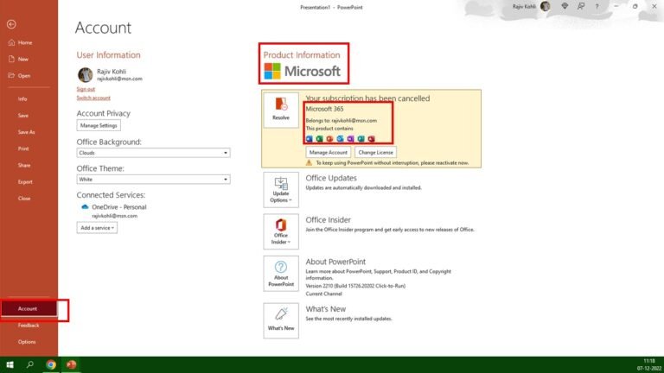The height and width of the screenshot is (373, 664).
Task: Click the Microsoft four-color logo
Action: [x=272, y=71]
